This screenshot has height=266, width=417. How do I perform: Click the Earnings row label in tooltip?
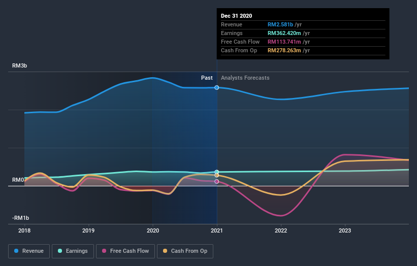click(x=232, y=33)
